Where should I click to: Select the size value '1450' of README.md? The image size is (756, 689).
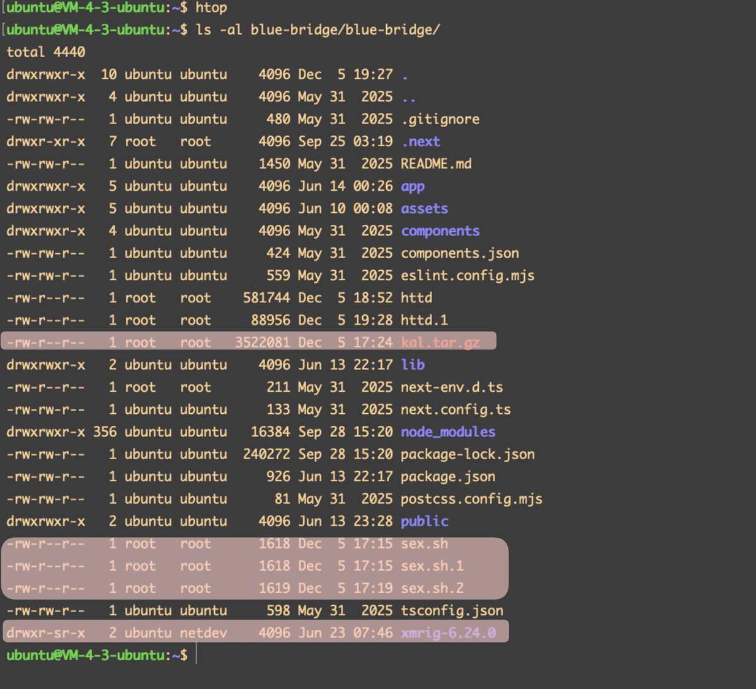click(x=275, y=164)
